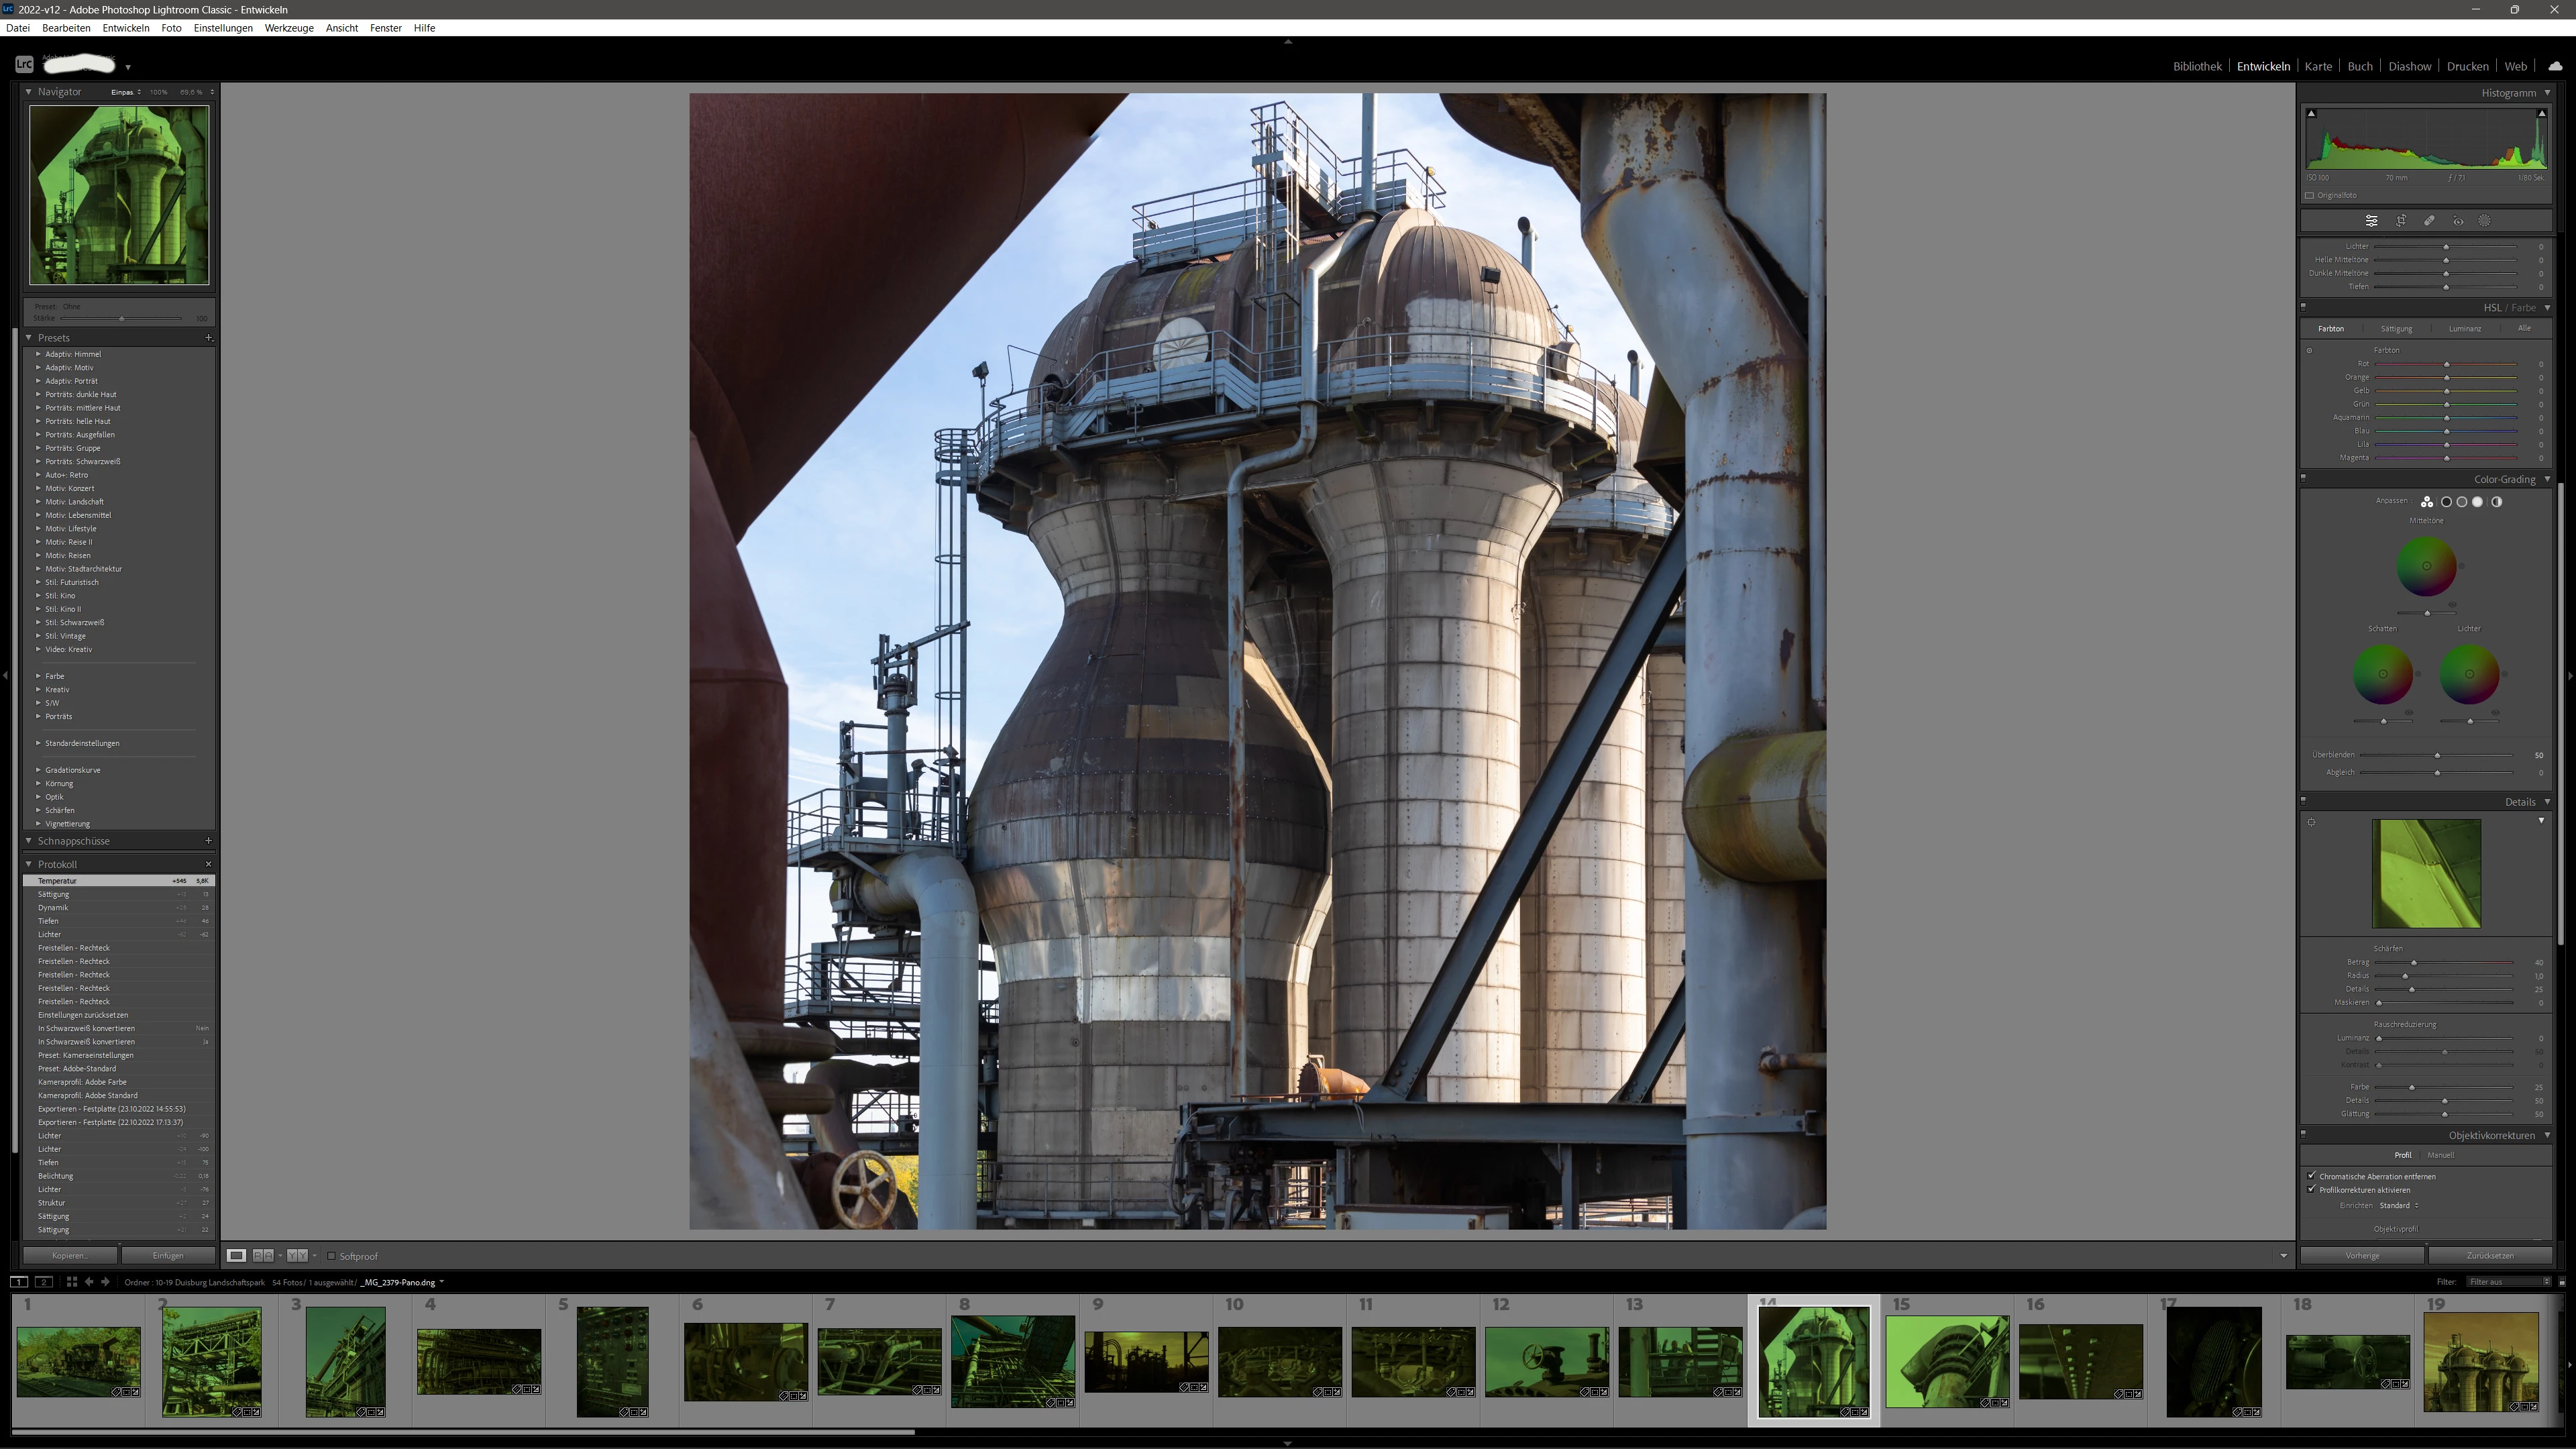Click the Kopieren button
Screen dimensions: 2576x1449
[70, 1255]
